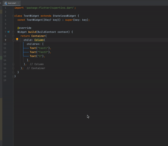Click the build method name
Viewport: 168px width, 146px height.
(32, 32)
